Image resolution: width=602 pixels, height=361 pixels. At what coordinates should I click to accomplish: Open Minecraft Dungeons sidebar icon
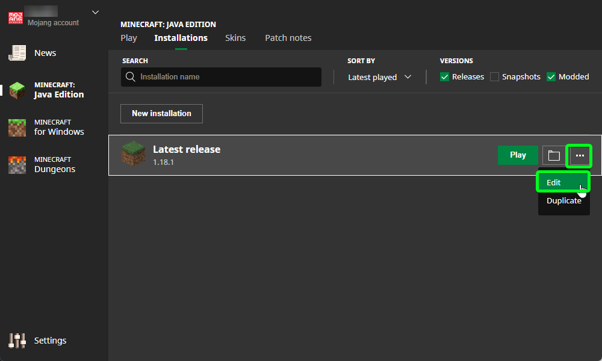coord(17,165)
